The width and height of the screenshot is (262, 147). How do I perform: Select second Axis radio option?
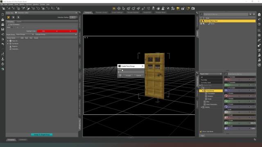tap(17, 27)
